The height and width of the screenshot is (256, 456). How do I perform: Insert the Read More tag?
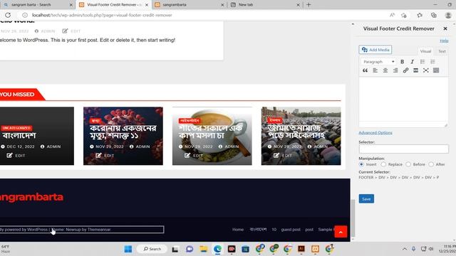(416, 70)
